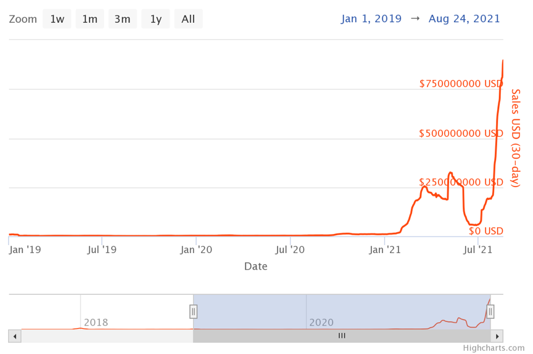
Task: Click the Date axis title
Action: click(x=255, y=267)
